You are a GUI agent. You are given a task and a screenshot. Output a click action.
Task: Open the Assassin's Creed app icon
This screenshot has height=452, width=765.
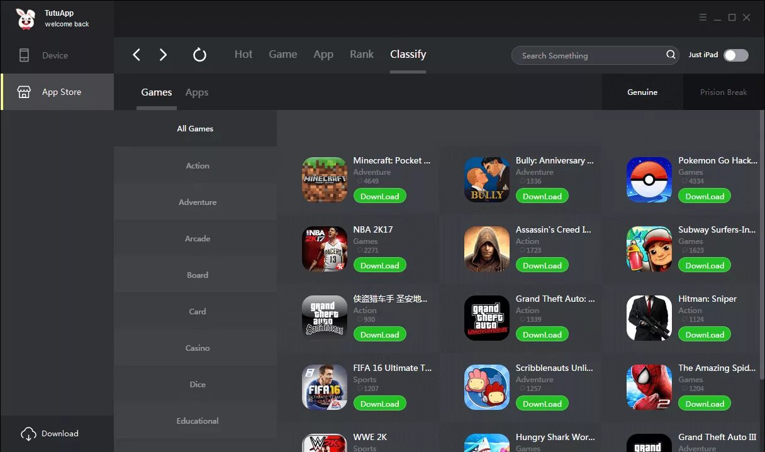pos(487,249)
